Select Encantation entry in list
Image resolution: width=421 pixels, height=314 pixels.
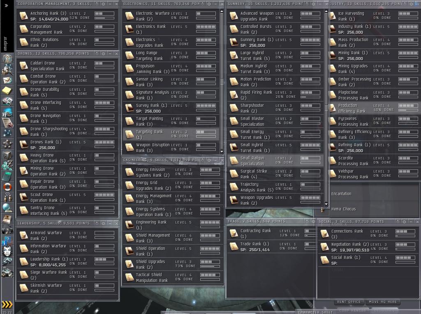375,194
